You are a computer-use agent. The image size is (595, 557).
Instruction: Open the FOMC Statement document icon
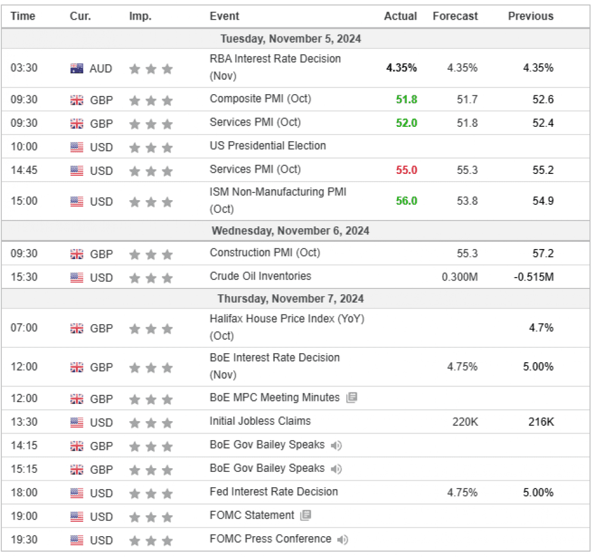[306, 515]
